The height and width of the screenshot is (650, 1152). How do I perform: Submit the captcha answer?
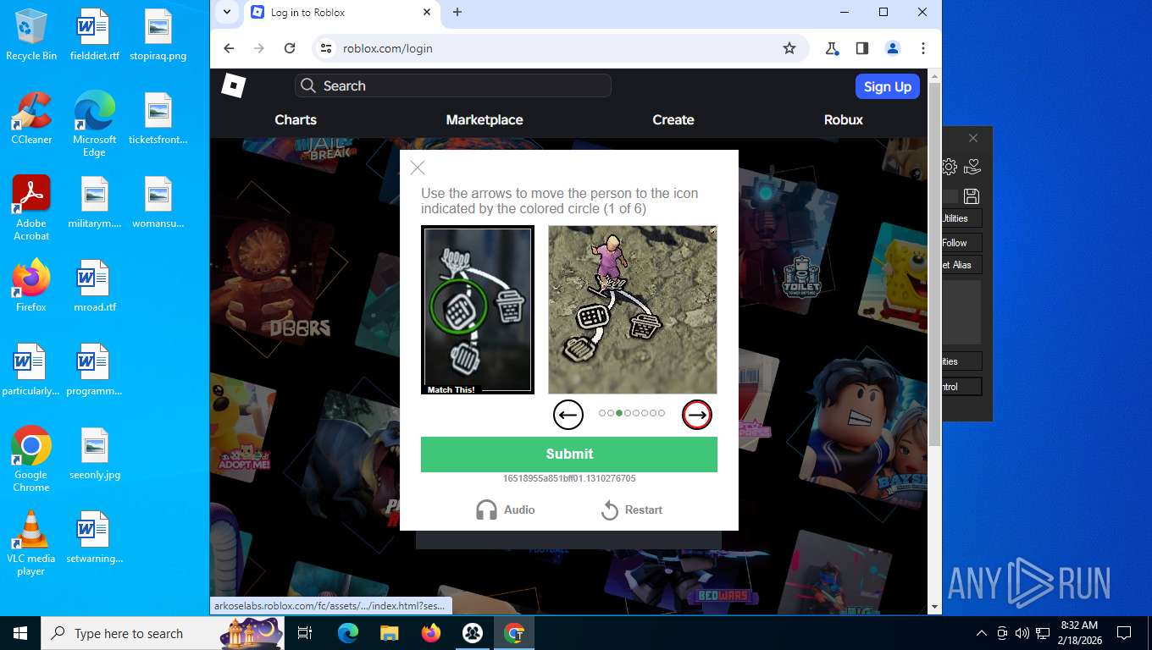tap(569, 454)
